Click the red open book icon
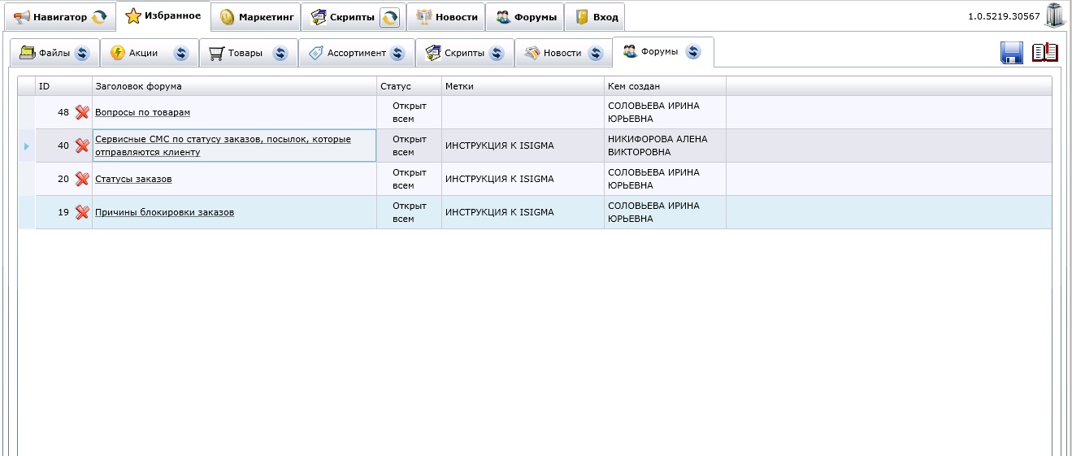 coord(1045,52)
